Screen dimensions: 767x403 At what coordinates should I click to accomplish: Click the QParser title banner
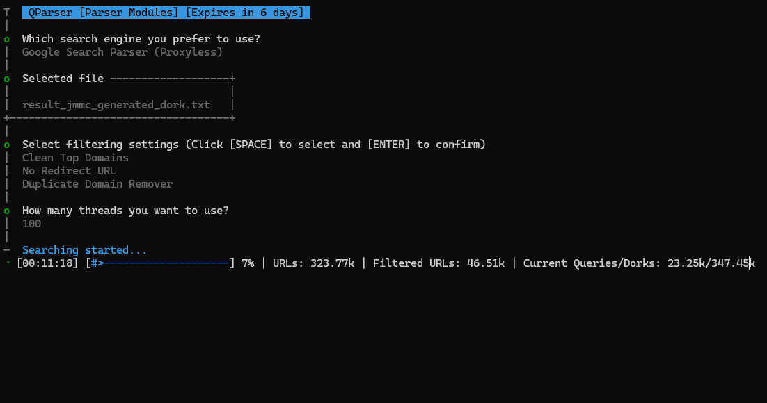coord(166,13)
